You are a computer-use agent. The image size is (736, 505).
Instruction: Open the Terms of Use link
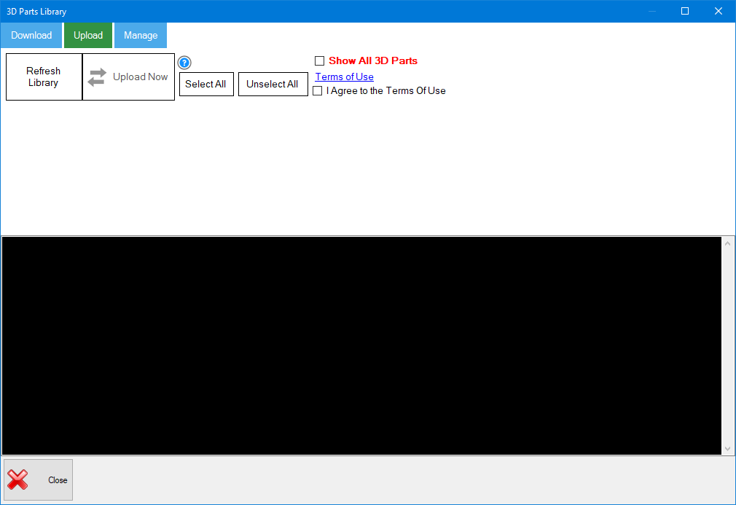tap(343, 77)
